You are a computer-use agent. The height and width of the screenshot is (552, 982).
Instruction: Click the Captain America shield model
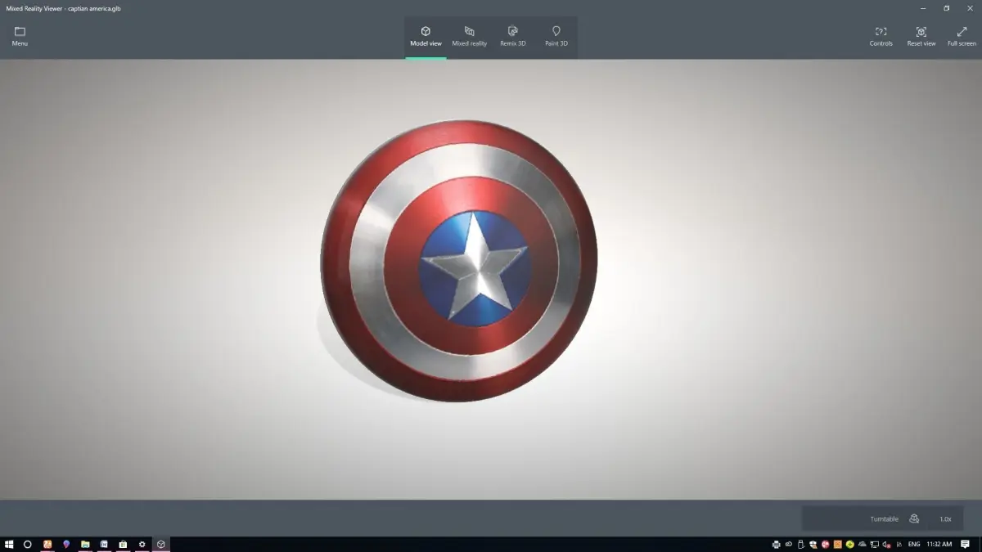point(458,260)
